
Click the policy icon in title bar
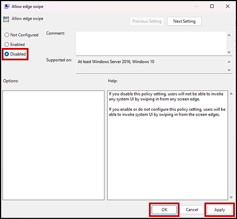pyautogui.click(x=7, y=6)
